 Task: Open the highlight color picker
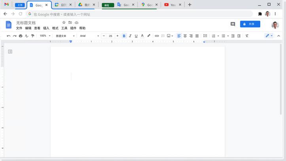[x=149, y=36]
